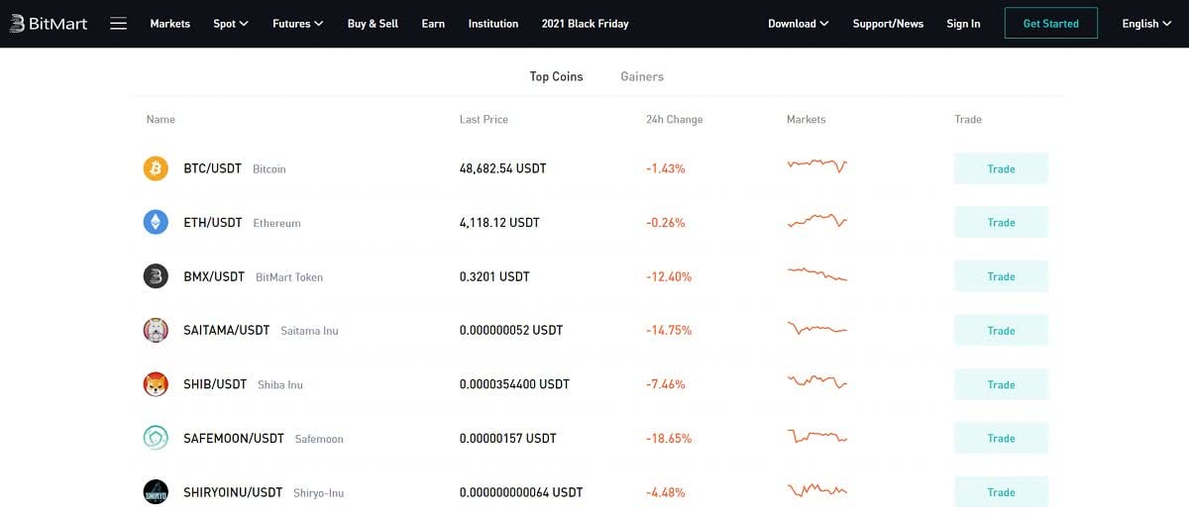Select the ETH/USDT pair name
The height and width of the screenshot is (518, 1189).
point(213,222)
